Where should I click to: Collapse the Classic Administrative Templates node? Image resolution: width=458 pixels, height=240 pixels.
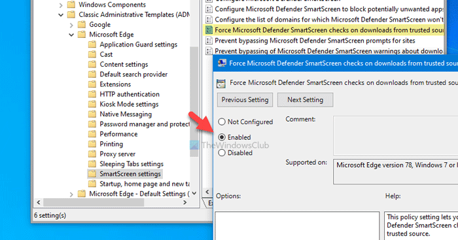[61, 14]
